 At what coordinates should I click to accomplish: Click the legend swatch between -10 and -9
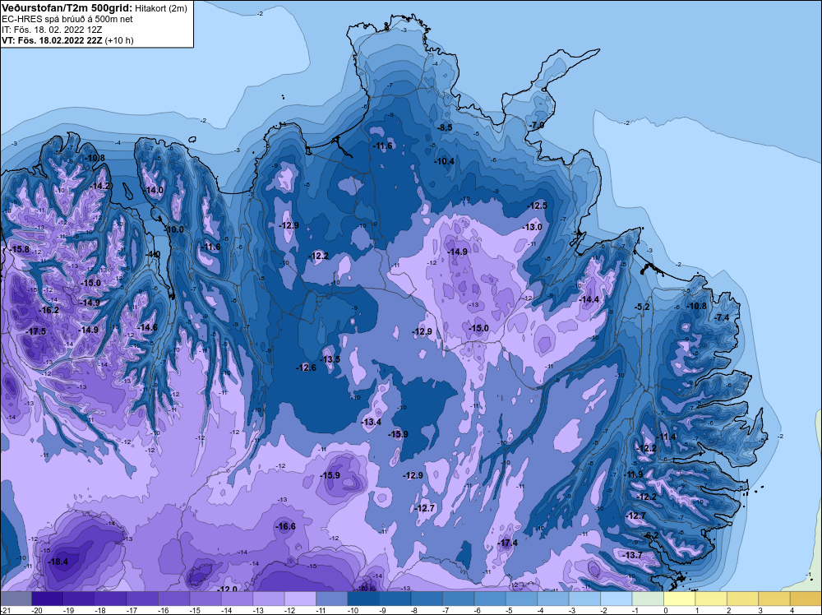[364, 599]
